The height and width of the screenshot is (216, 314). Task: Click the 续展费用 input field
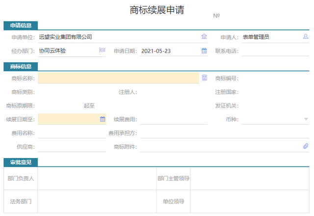[x=173, y=119]
